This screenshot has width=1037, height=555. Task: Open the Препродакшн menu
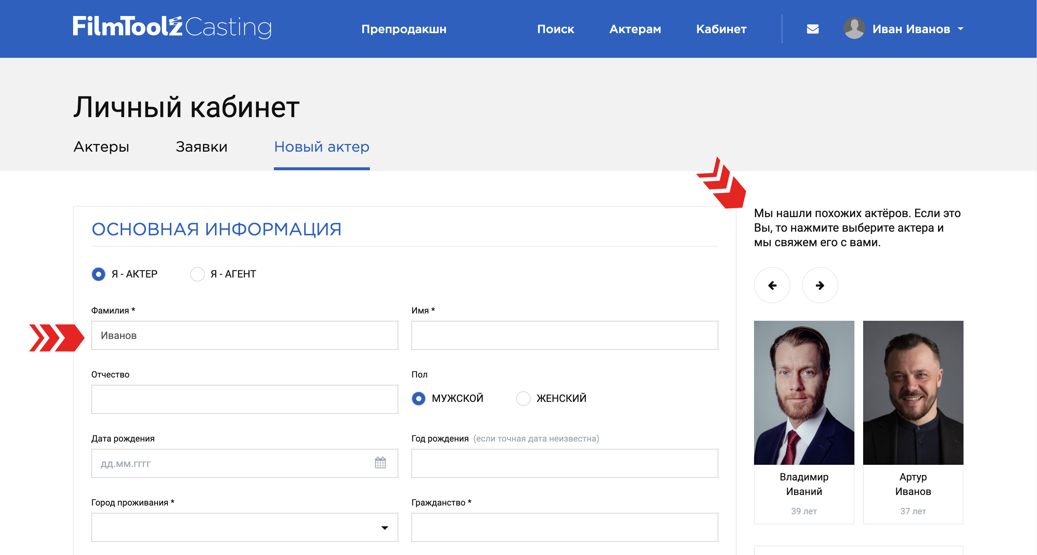point(404,29)
